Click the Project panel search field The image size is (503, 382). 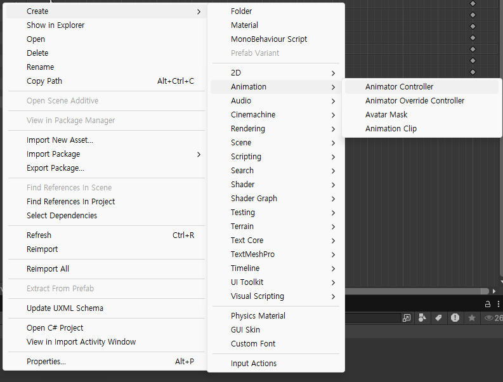click(373, 318)
